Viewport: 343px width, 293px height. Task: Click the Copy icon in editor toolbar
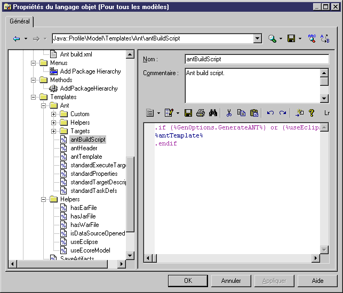[241, 113]
